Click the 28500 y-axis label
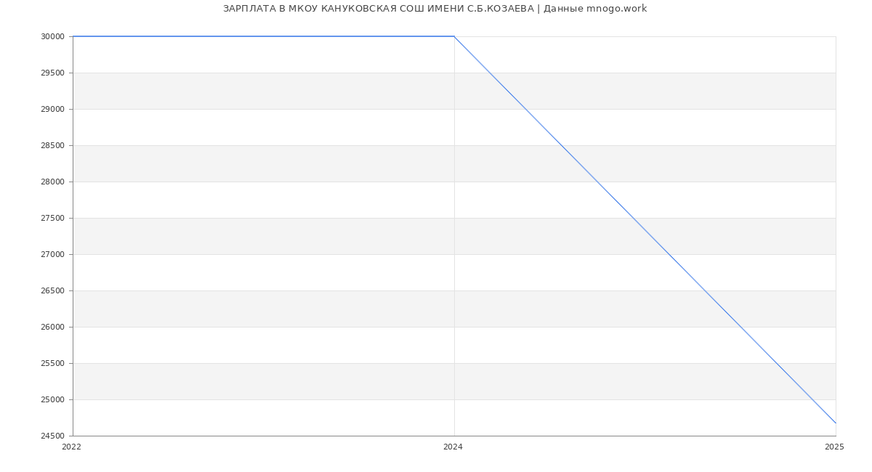The height and width of the screenshot is (472, 872). pos(53,146)
